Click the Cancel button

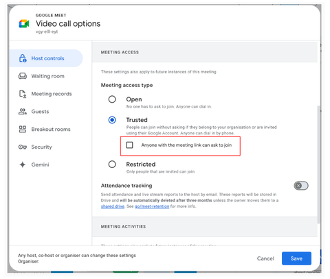coord(265,258)
